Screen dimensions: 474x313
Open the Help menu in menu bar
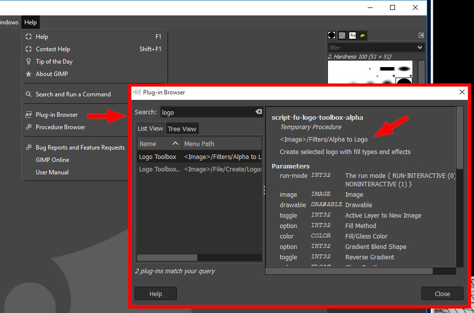(x=30, y=22)
